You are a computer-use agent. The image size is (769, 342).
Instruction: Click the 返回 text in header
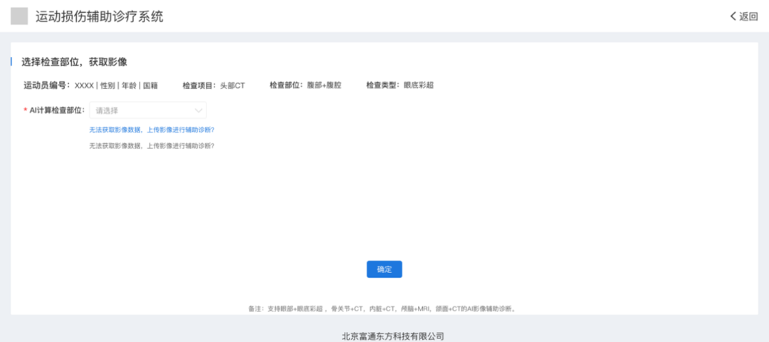click(x=748, y=16)
